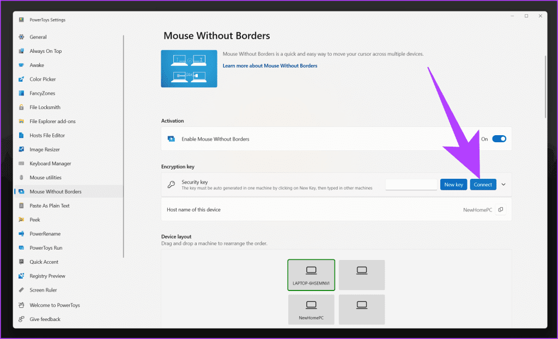The image size is (558, 339).
Task: Open File Explorer add-ons settings
Action: [69, 122]
